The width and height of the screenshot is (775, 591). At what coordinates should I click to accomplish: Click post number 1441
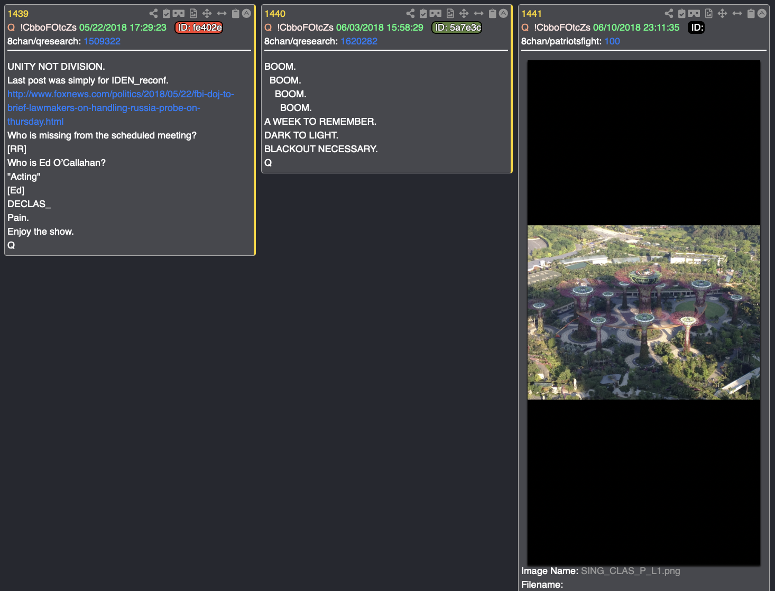coord(531,14)
